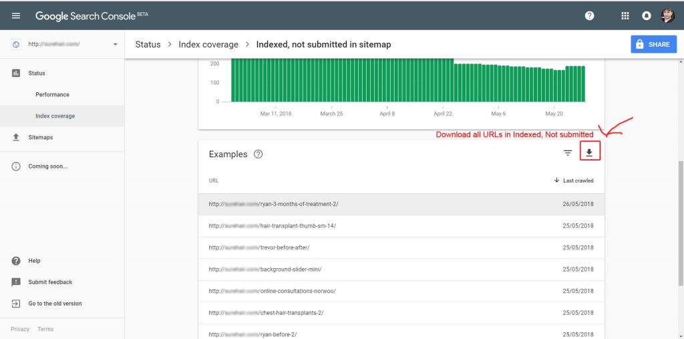Viewport: 684px width, 339px height.
Task: Select the chest-hair-transplants-2 URL row
Action: pos(401,313)
